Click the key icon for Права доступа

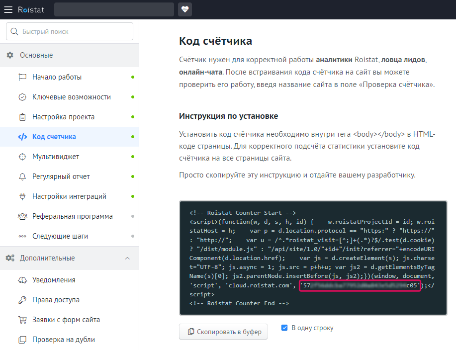pyautogui.click(x=22, y=300)
